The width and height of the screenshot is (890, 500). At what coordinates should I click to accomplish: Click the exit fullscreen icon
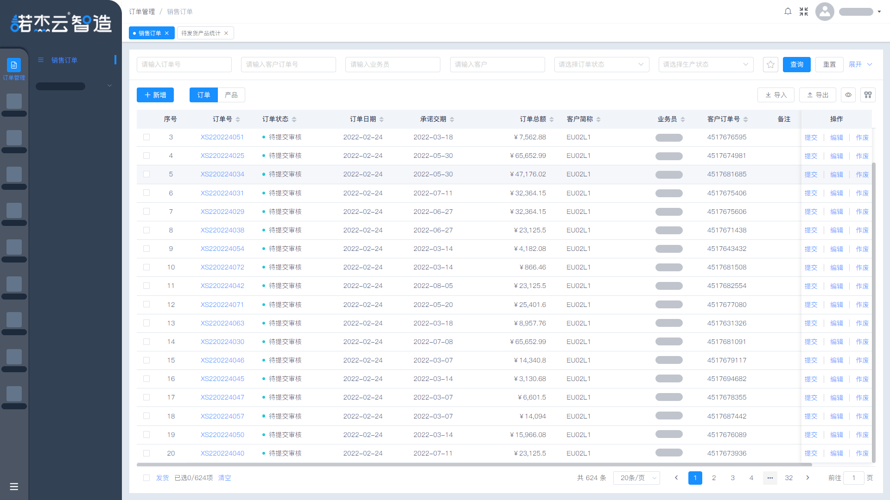[804, 12]
